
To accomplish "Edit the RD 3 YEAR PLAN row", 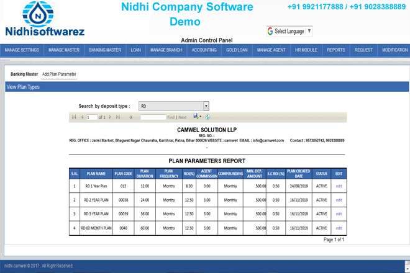I will click(339, 214).
